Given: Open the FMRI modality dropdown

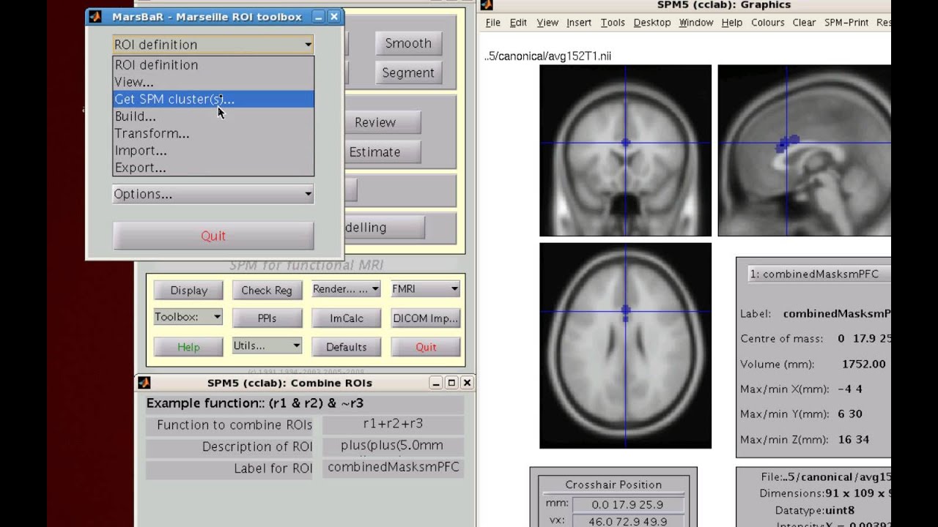Looking at the screenshot, I should pos(425,289).
